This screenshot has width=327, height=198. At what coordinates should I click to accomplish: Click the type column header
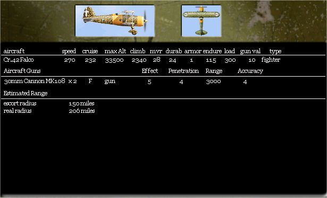click(x=275, y=52)
